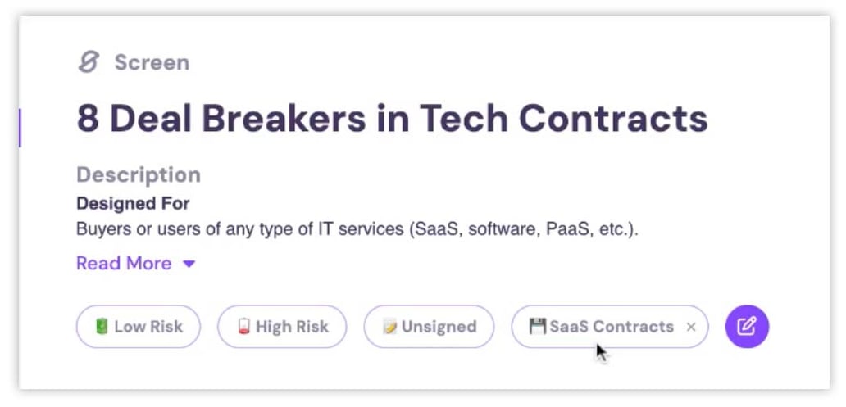
Task: Remove the SaaS Contracts tag
Action: coord(691,327)
